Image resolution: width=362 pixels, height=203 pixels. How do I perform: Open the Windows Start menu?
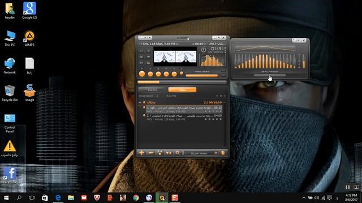coord(6,198)
